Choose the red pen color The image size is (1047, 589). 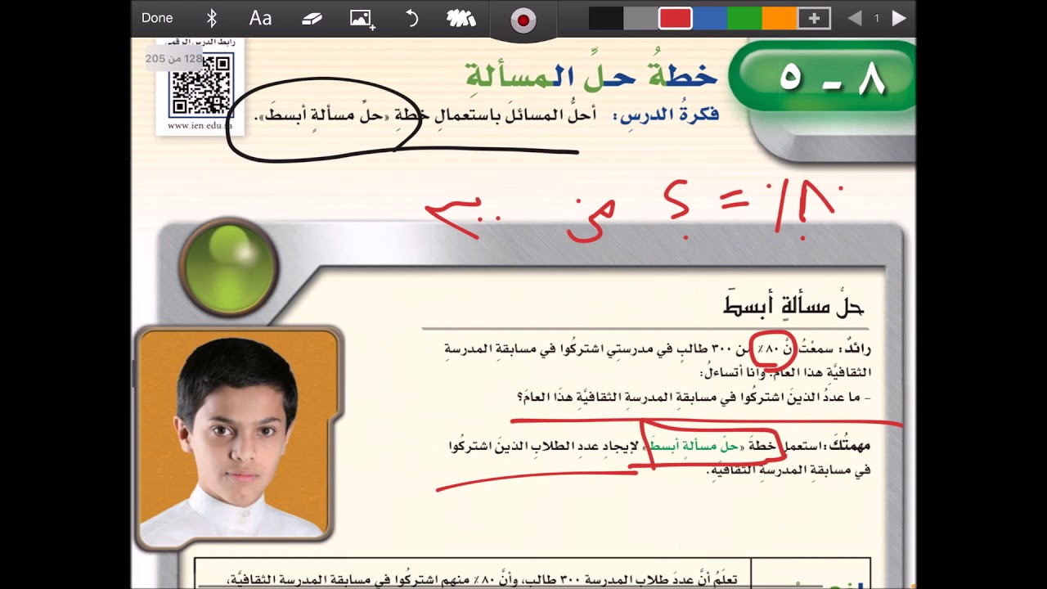pyautogui.click(x=675, y=18)
